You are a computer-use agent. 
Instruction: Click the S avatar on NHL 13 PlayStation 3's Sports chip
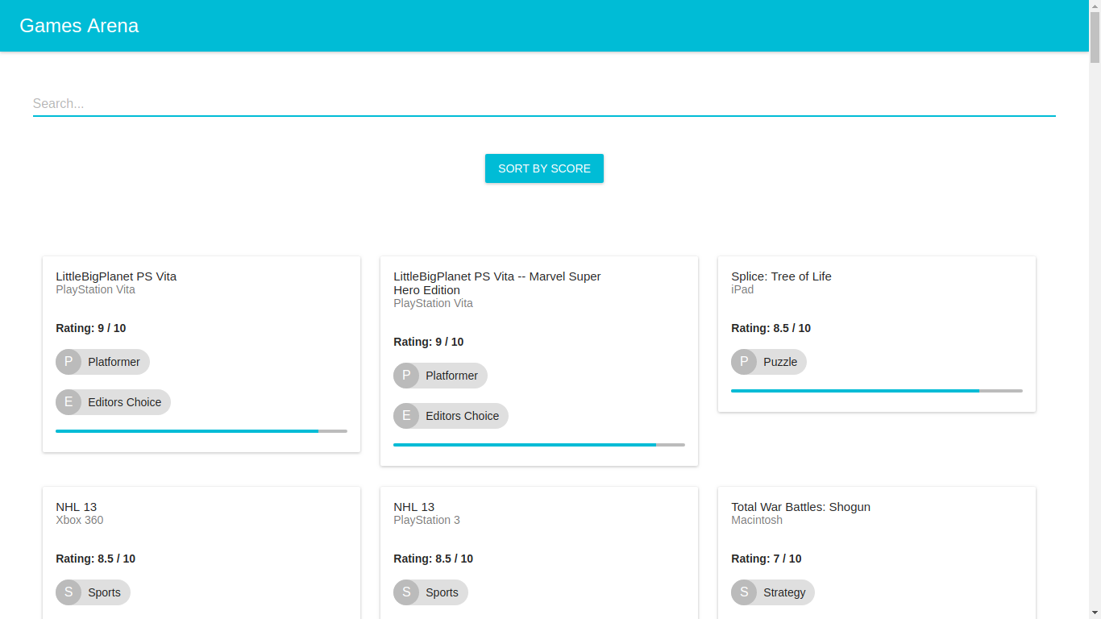coord(406,592)
